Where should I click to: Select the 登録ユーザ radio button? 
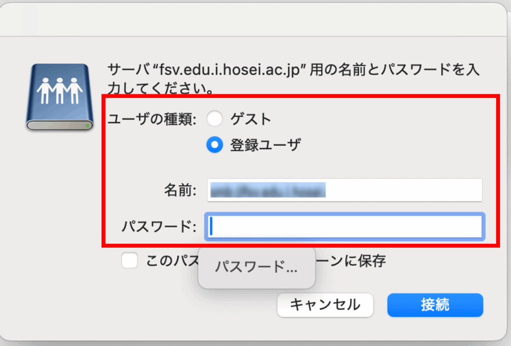[x=215, y=145]
